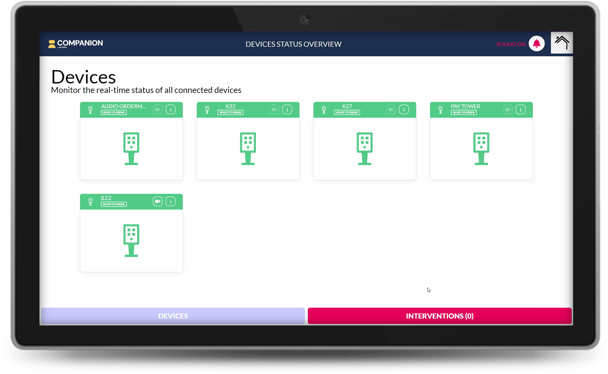Image resolution: width=608 pixels, height=374 pixels.
Task: Click the SOUND ON label
Action: [511, 44]
